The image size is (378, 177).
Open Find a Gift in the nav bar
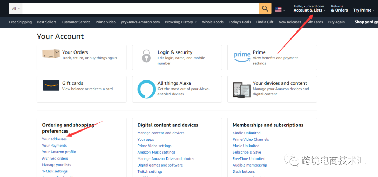[x=265, y=22]
